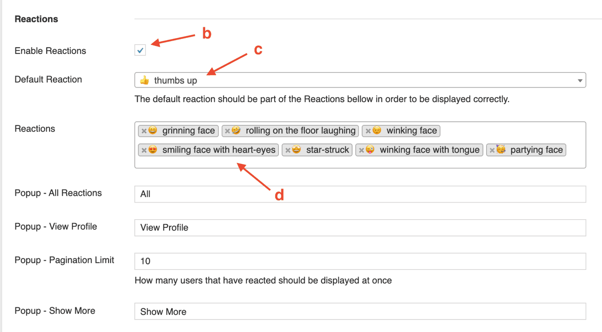Focus the Popup - Show More field
Viewport: 602px width, 332px height.
pos(360,312)
